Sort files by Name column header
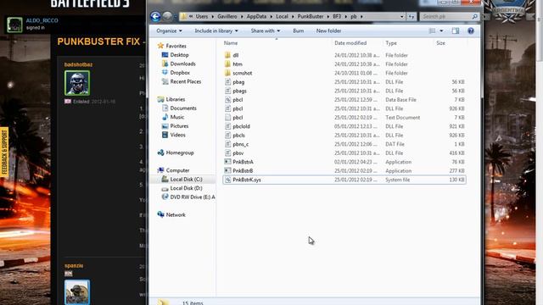 (x=231, y=43)
